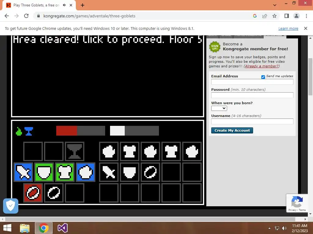
Task: Go back to previous page
Action: point(7,16)
